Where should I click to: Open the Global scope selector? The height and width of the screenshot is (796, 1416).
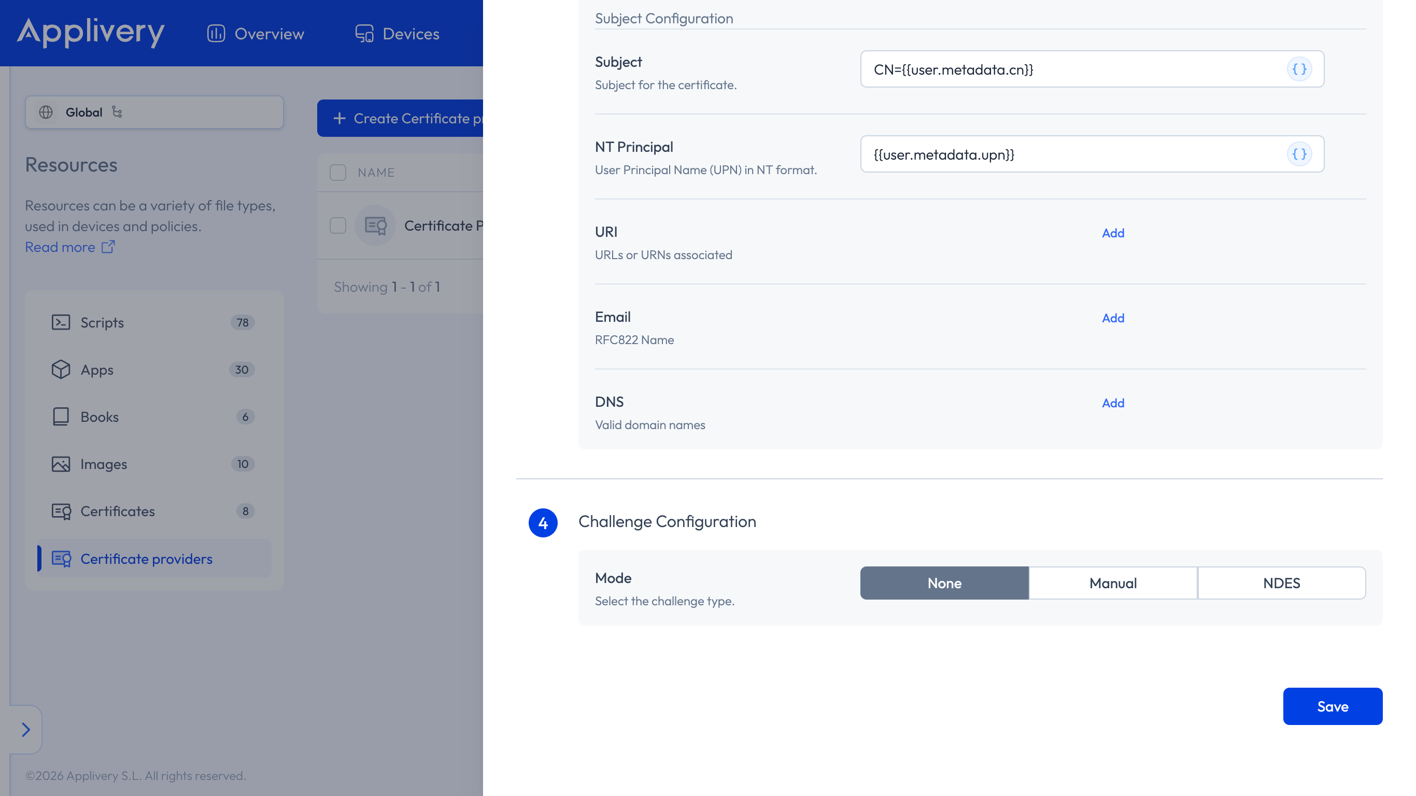pyautogui.click(x=154, y=112)
